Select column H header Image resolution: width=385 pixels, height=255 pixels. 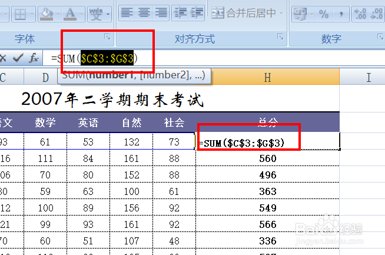[268, 77]
